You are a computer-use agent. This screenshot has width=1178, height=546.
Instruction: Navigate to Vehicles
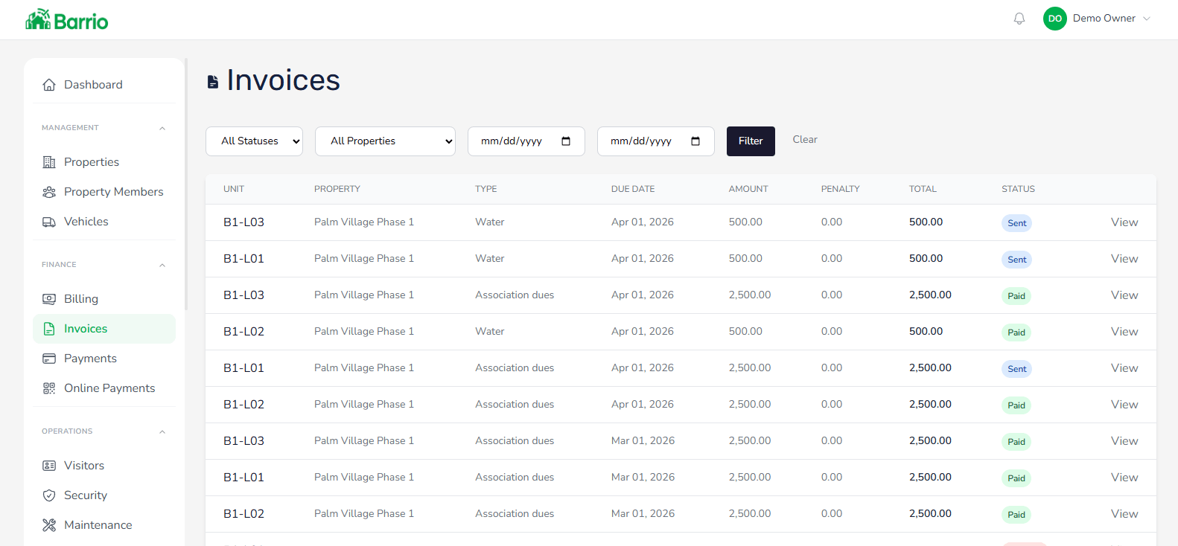pyautogui.click(x=104, y=222)
